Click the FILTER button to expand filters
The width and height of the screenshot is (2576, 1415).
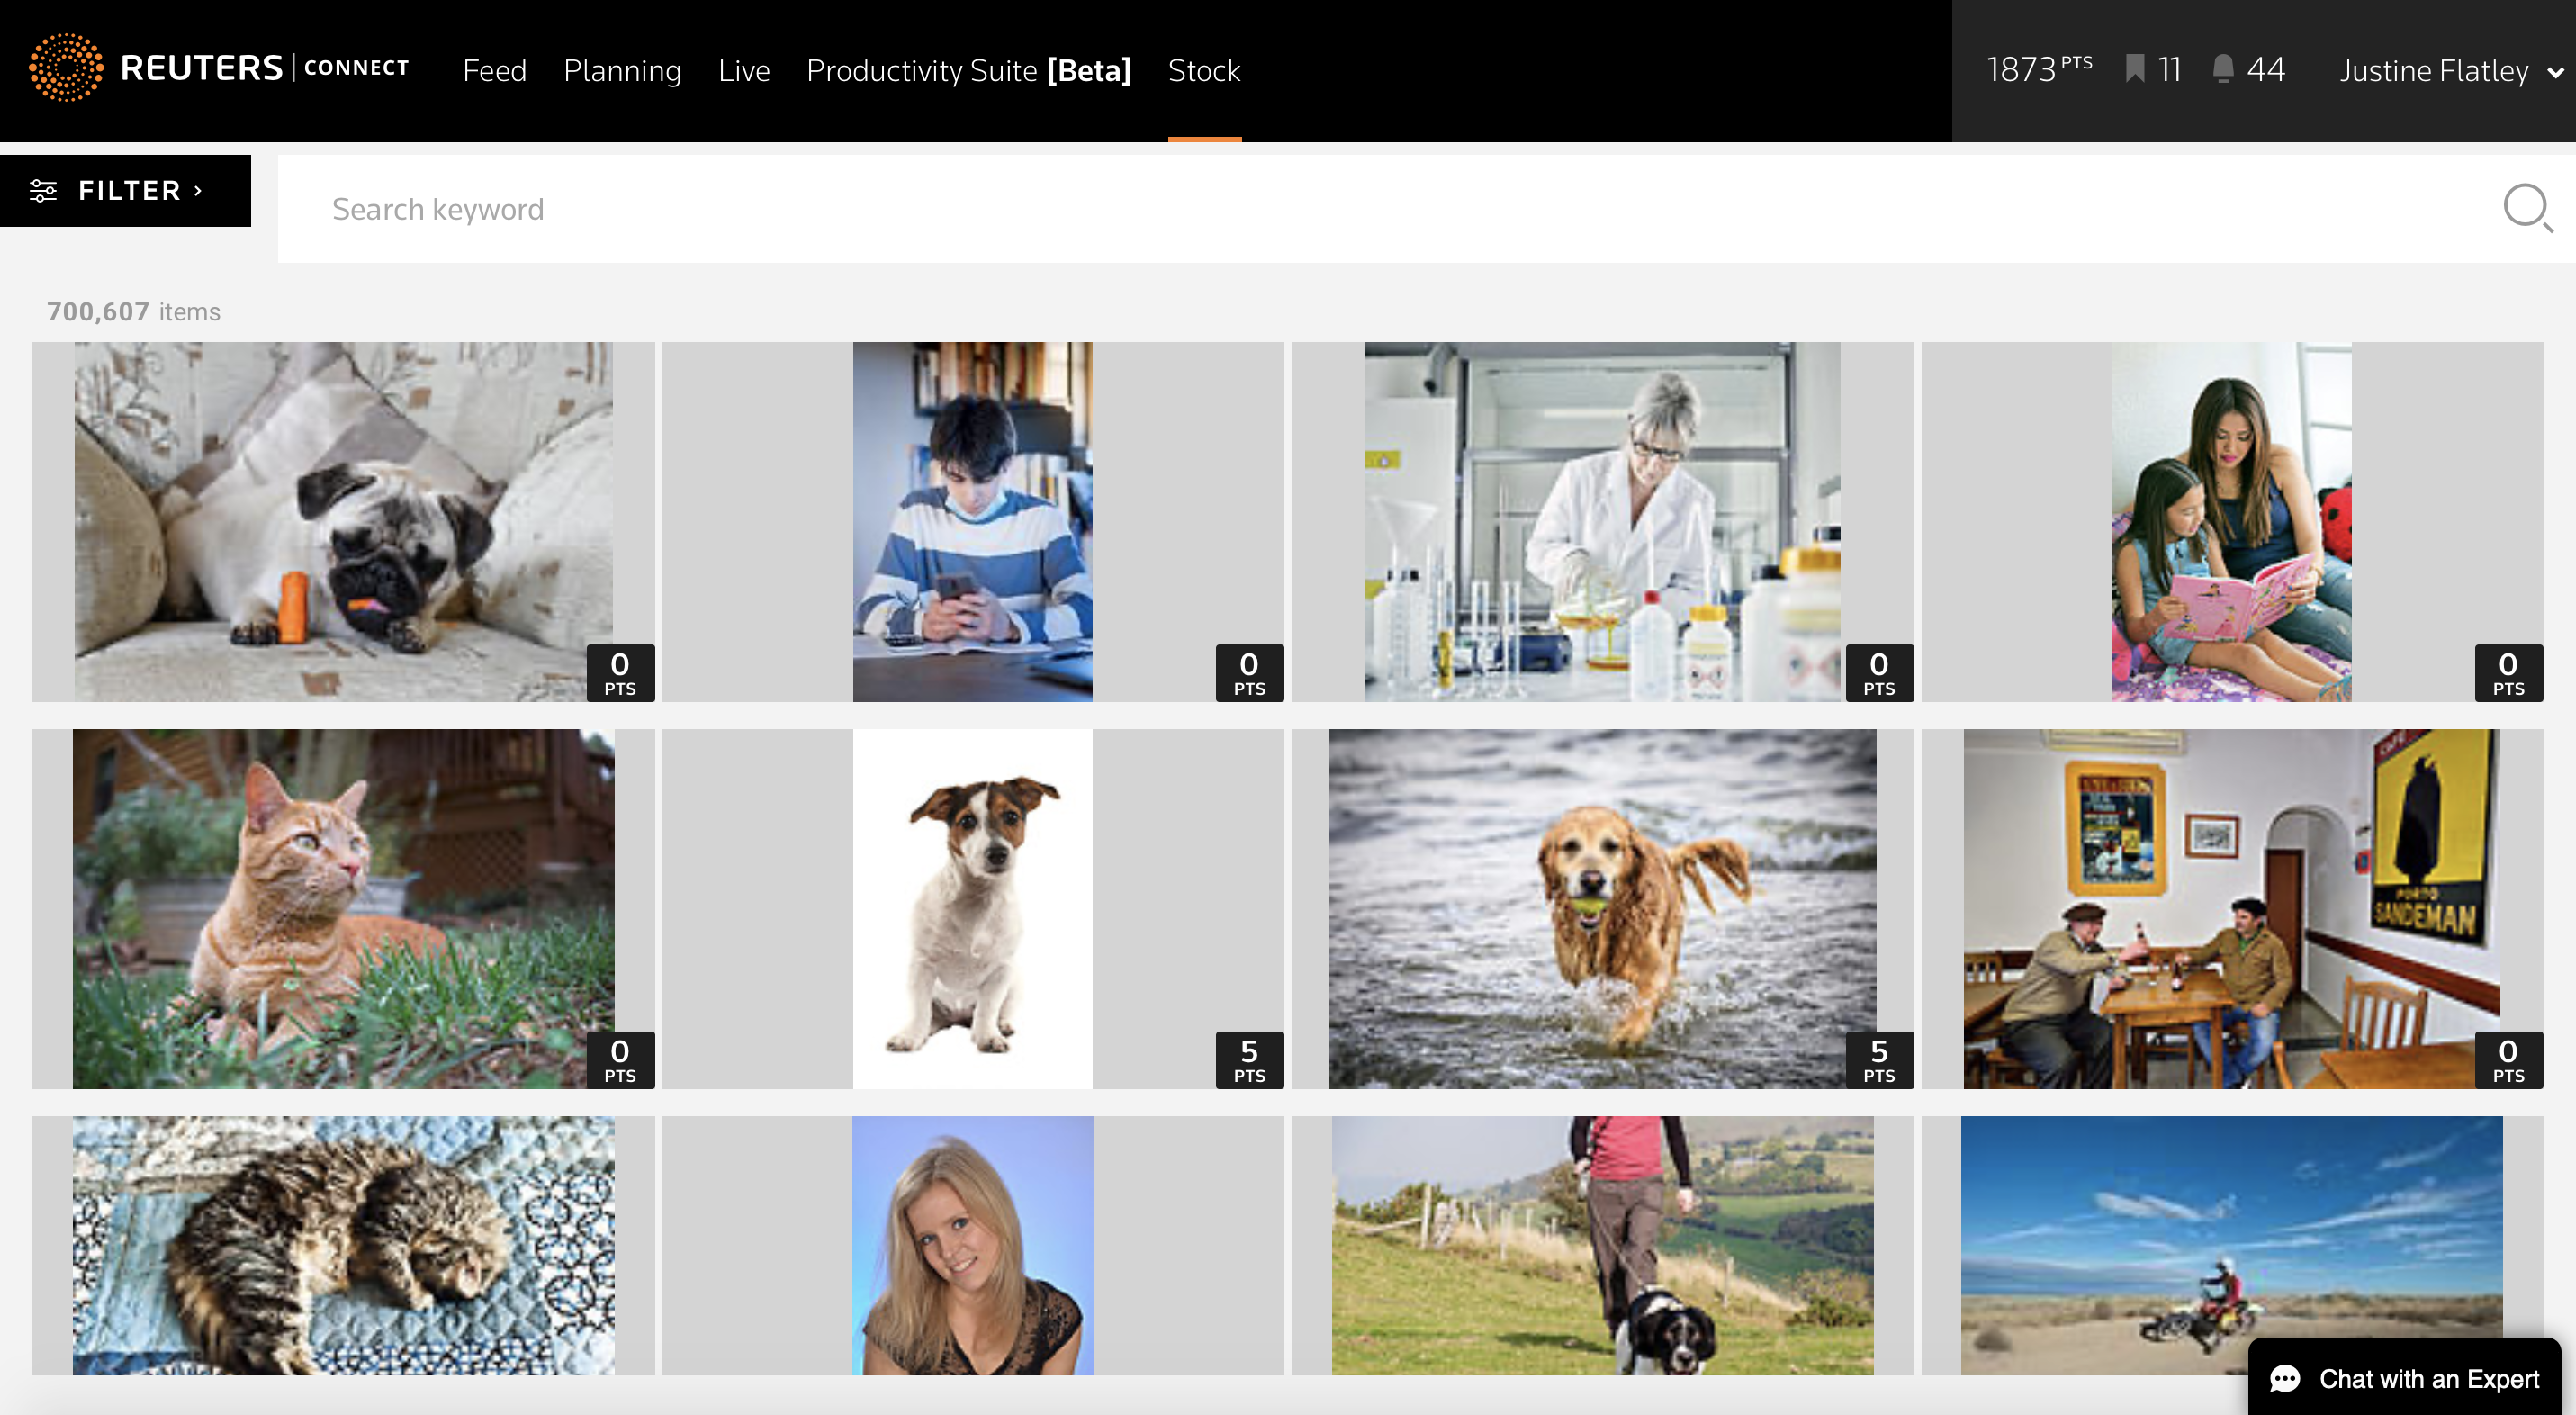point(123,190)
